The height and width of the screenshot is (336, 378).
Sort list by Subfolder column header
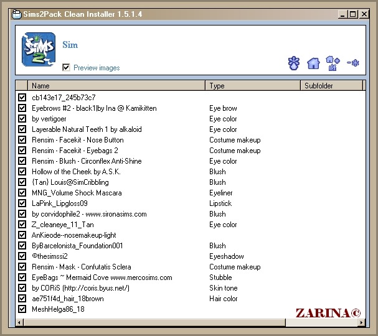[331, 86]
